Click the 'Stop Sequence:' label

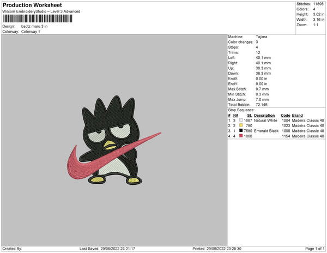tap(241, 110)
